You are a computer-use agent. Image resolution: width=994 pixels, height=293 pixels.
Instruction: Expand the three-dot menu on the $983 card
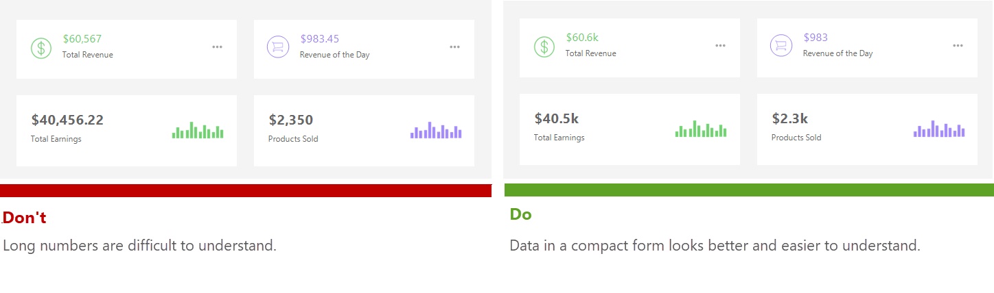pyautogui.click(x=958, y=45)
